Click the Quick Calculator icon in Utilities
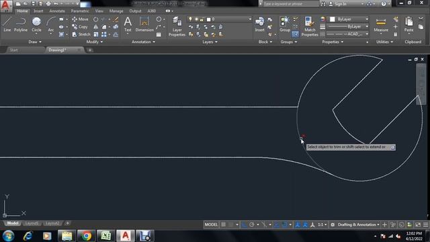Screen dimensions: 430x242 pyautogui.click(x=396, y=34)
